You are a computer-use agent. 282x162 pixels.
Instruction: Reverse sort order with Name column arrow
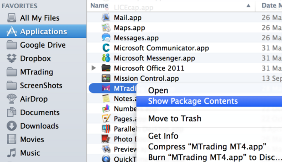click(x=248, y=5)
